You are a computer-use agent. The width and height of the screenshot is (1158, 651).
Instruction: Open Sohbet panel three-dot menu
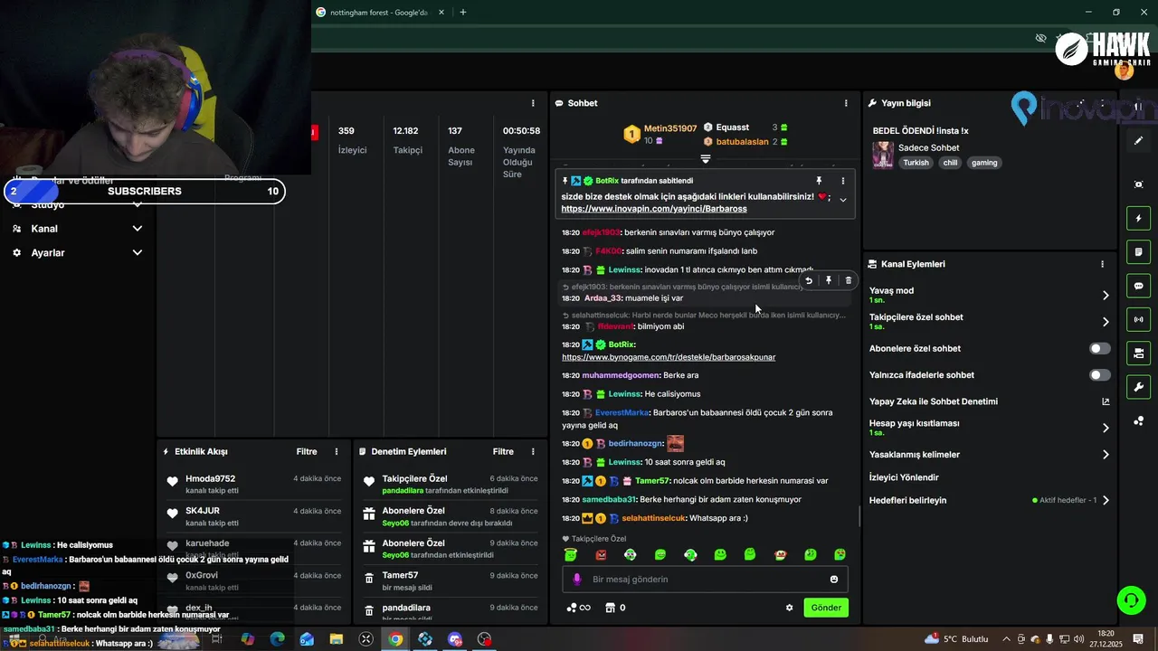coord(846,103)
